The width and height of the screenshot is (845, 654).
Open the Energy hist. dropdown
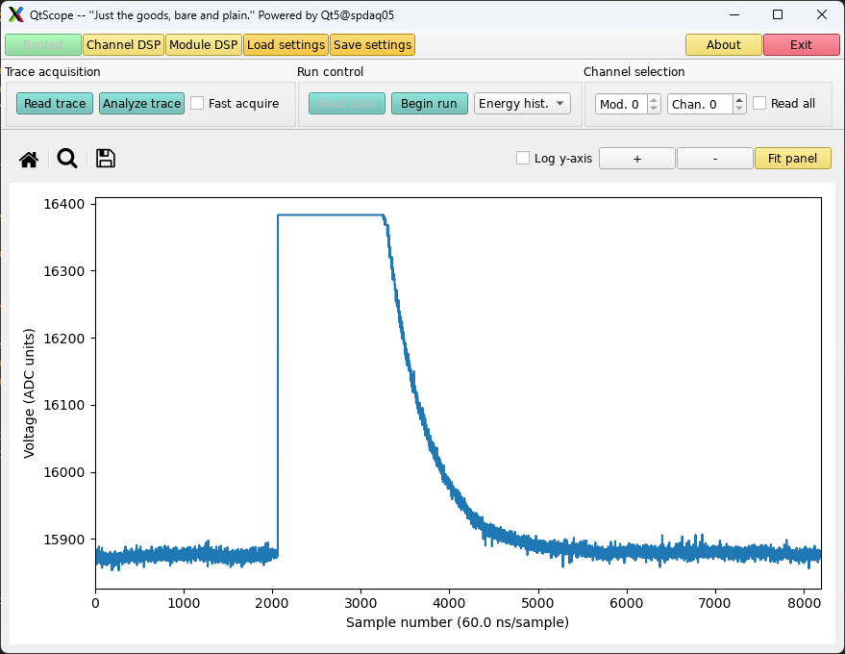[x=522, y=104]
